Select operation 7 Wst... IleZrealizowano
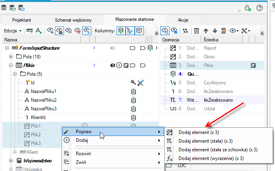Viewport: 275px width, 171px height. click(212, 100)
